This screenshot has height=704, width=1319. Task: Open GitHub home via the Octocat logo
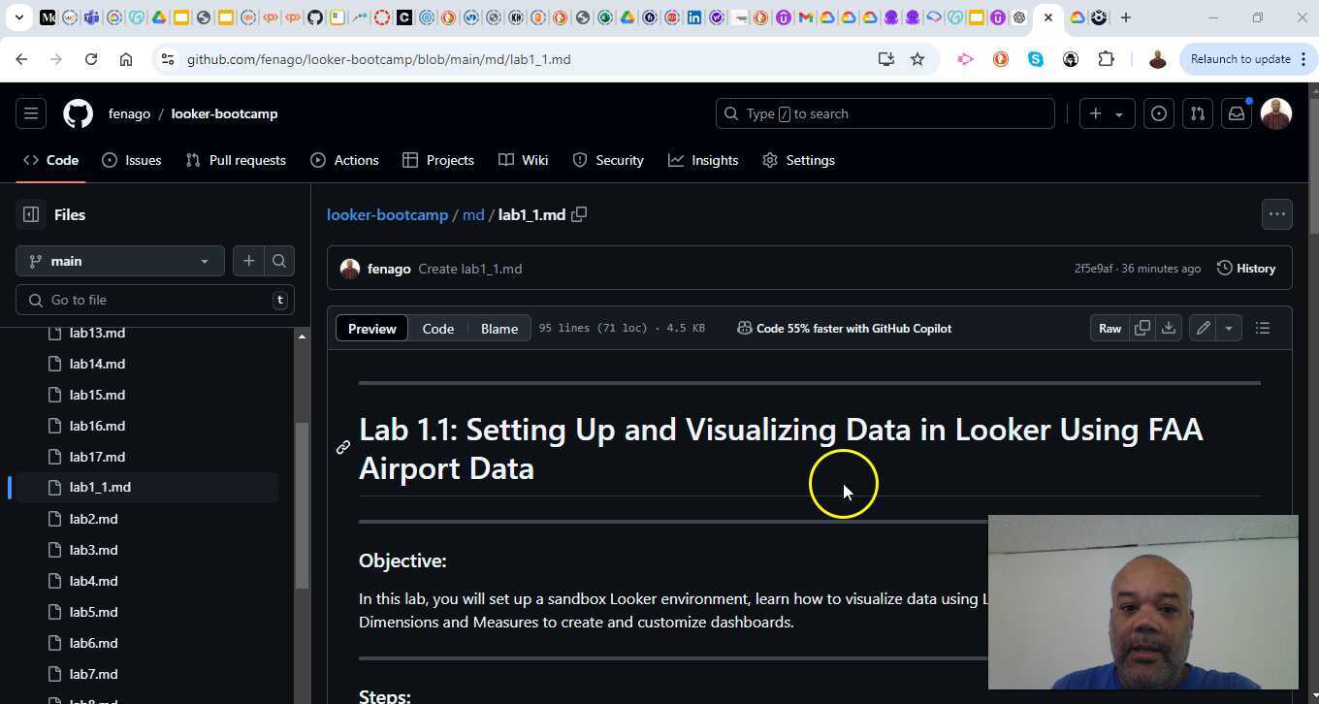point(78,113)
